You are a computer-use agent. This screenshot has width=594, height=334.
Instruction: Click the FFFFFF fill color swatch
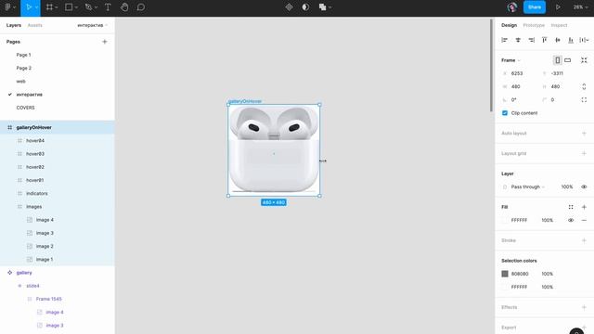[505, 221]
